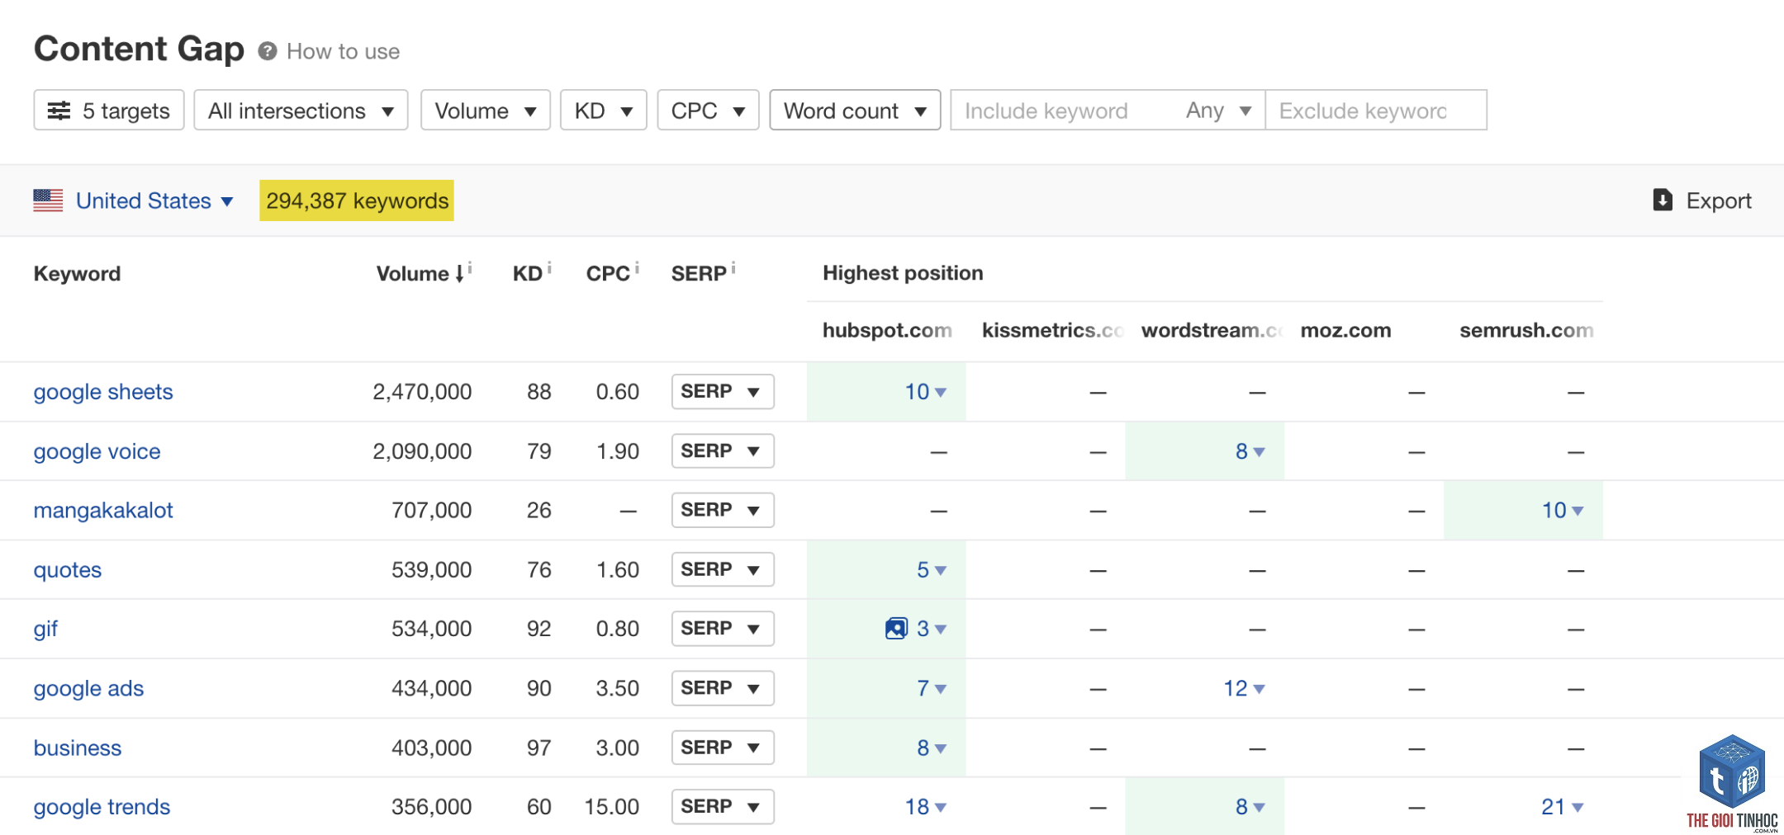Image resolution: width=1784 pixels, height=835 pixels.
Task: Click the KD column info icon
Action: click(x=549, y=267)
